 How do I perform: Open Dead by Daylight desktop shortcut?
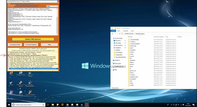point(30,93)
